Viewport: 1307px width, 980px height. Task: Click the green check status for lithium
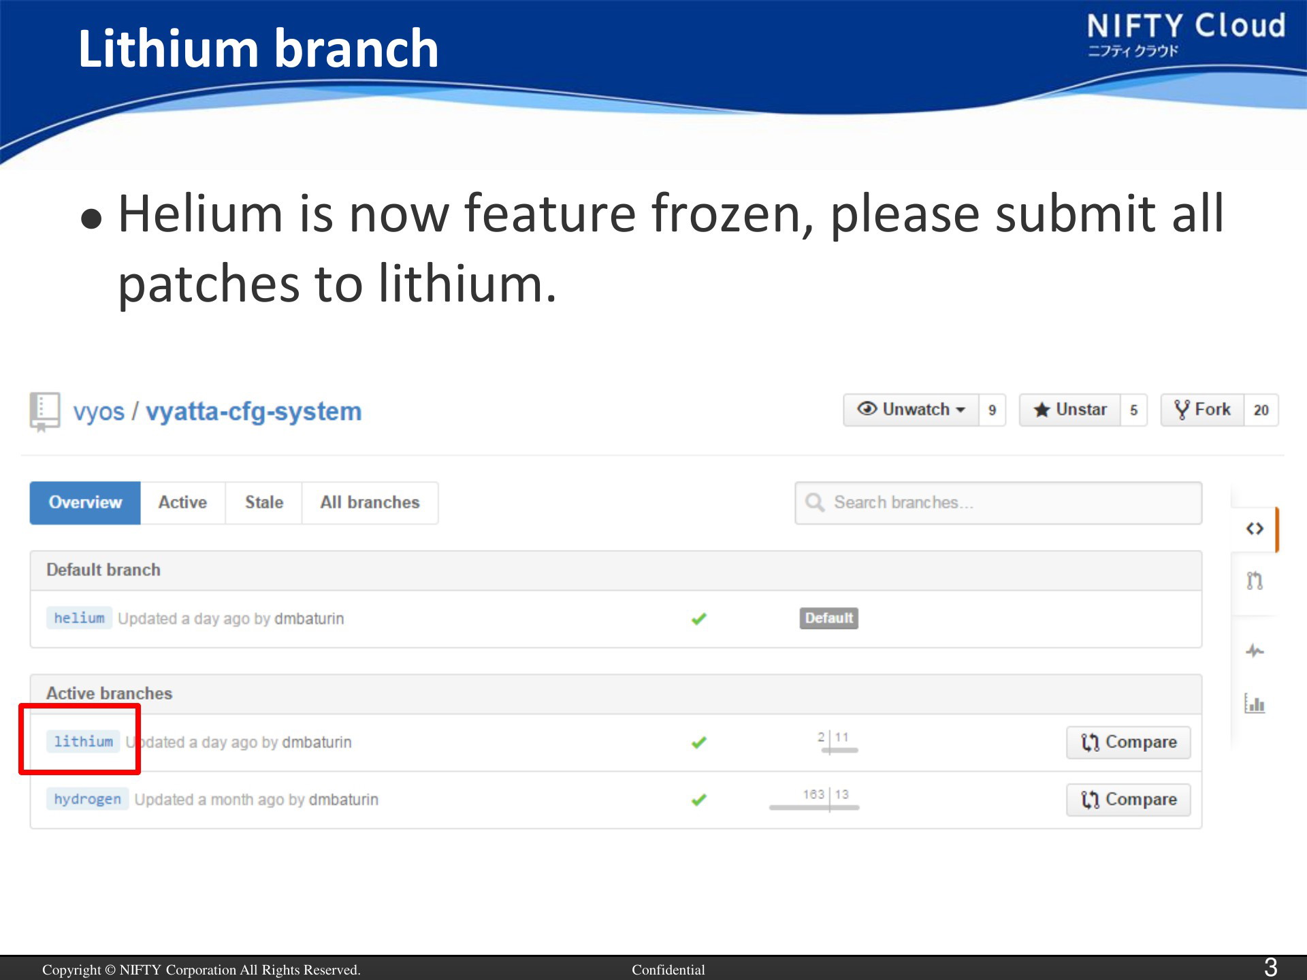(699, 742)
